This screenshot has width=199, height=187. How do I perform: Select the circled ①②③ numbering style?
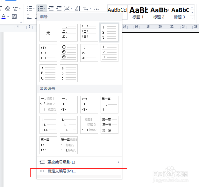pyautogui.click(x=69, y=53)
